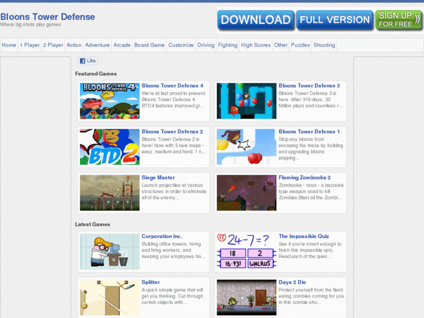Open the Bloons Tower Defense 4 title link
424x318 pixels.
[173, 86]
